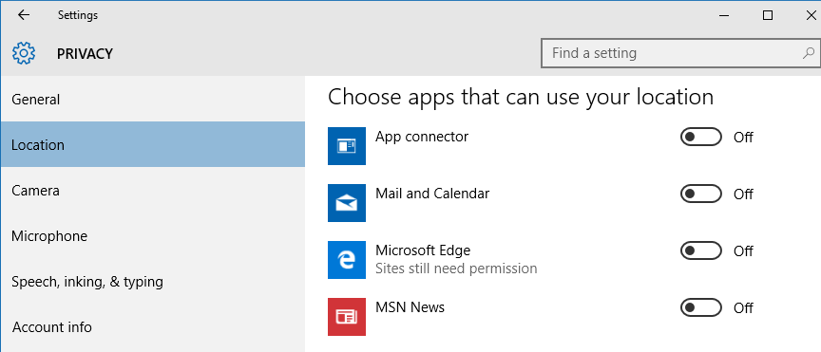Click the App connector app icon
Viewport: 821px width, 352px height.
tap(347, 146)
